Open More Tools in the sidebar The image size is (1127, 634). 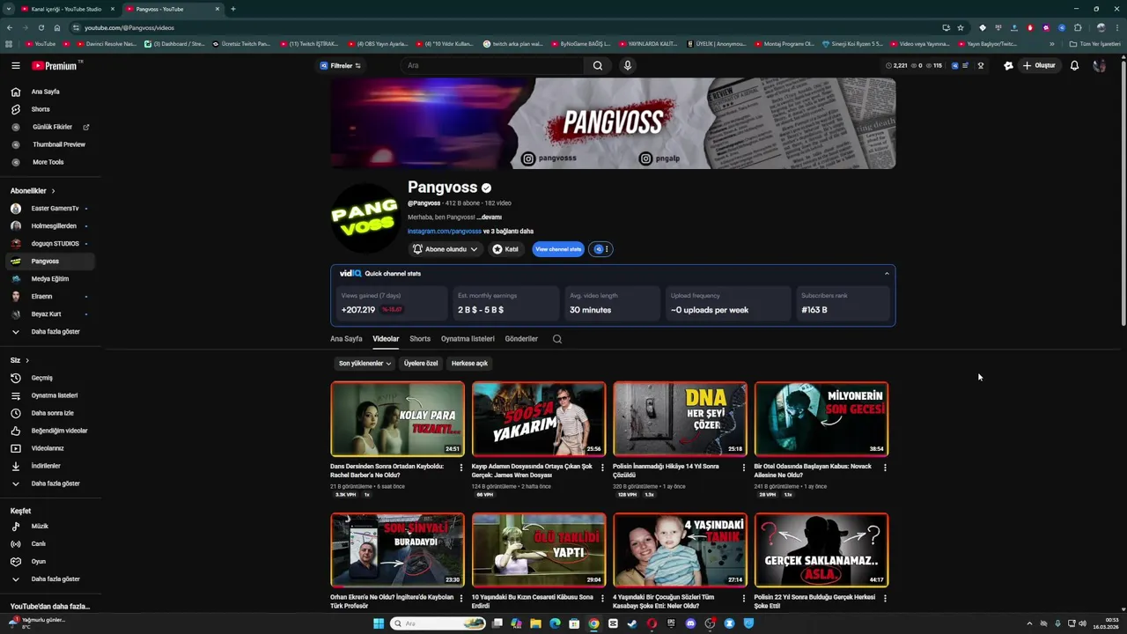[48, 162]
